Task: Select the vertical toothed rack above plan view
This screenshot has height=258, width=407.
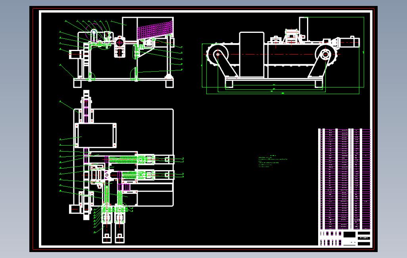Action: point(86,107)
